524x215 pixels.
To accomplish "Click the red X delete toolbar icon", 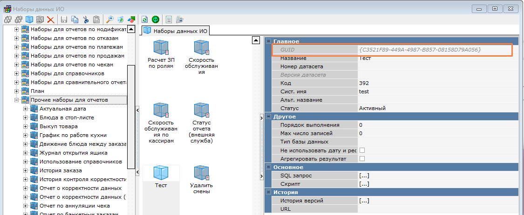I will [x=50, y=20].
